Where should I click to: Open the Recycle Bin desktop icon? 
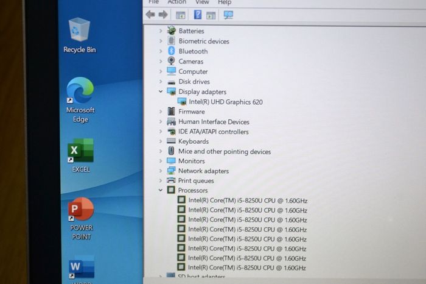(x=79, y=35)
